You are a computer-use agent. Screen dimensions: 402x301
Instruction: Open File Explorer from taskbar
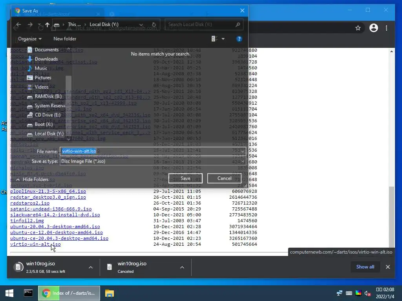coord(109,293)
